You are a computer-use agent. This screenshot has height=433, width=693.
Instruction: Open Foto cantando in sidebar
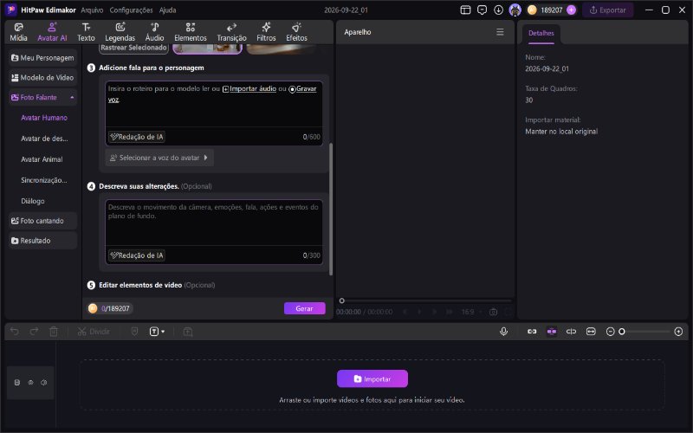pyautogui.click(x=42, y=221)
